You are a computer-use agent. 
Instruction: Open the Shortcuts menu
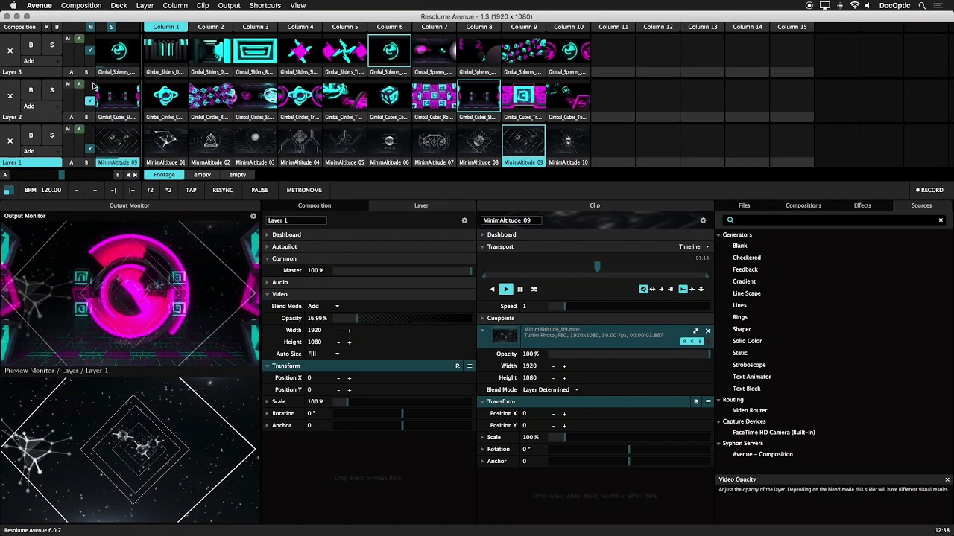[265, 5]
